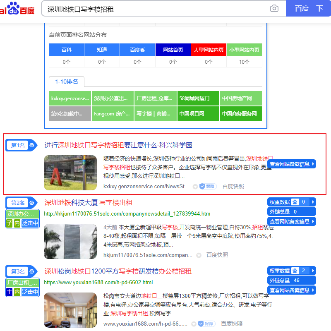This screenshot has width=331, height=331.
Task: Click the camera image search icon
Action: (x=274, y=8)
